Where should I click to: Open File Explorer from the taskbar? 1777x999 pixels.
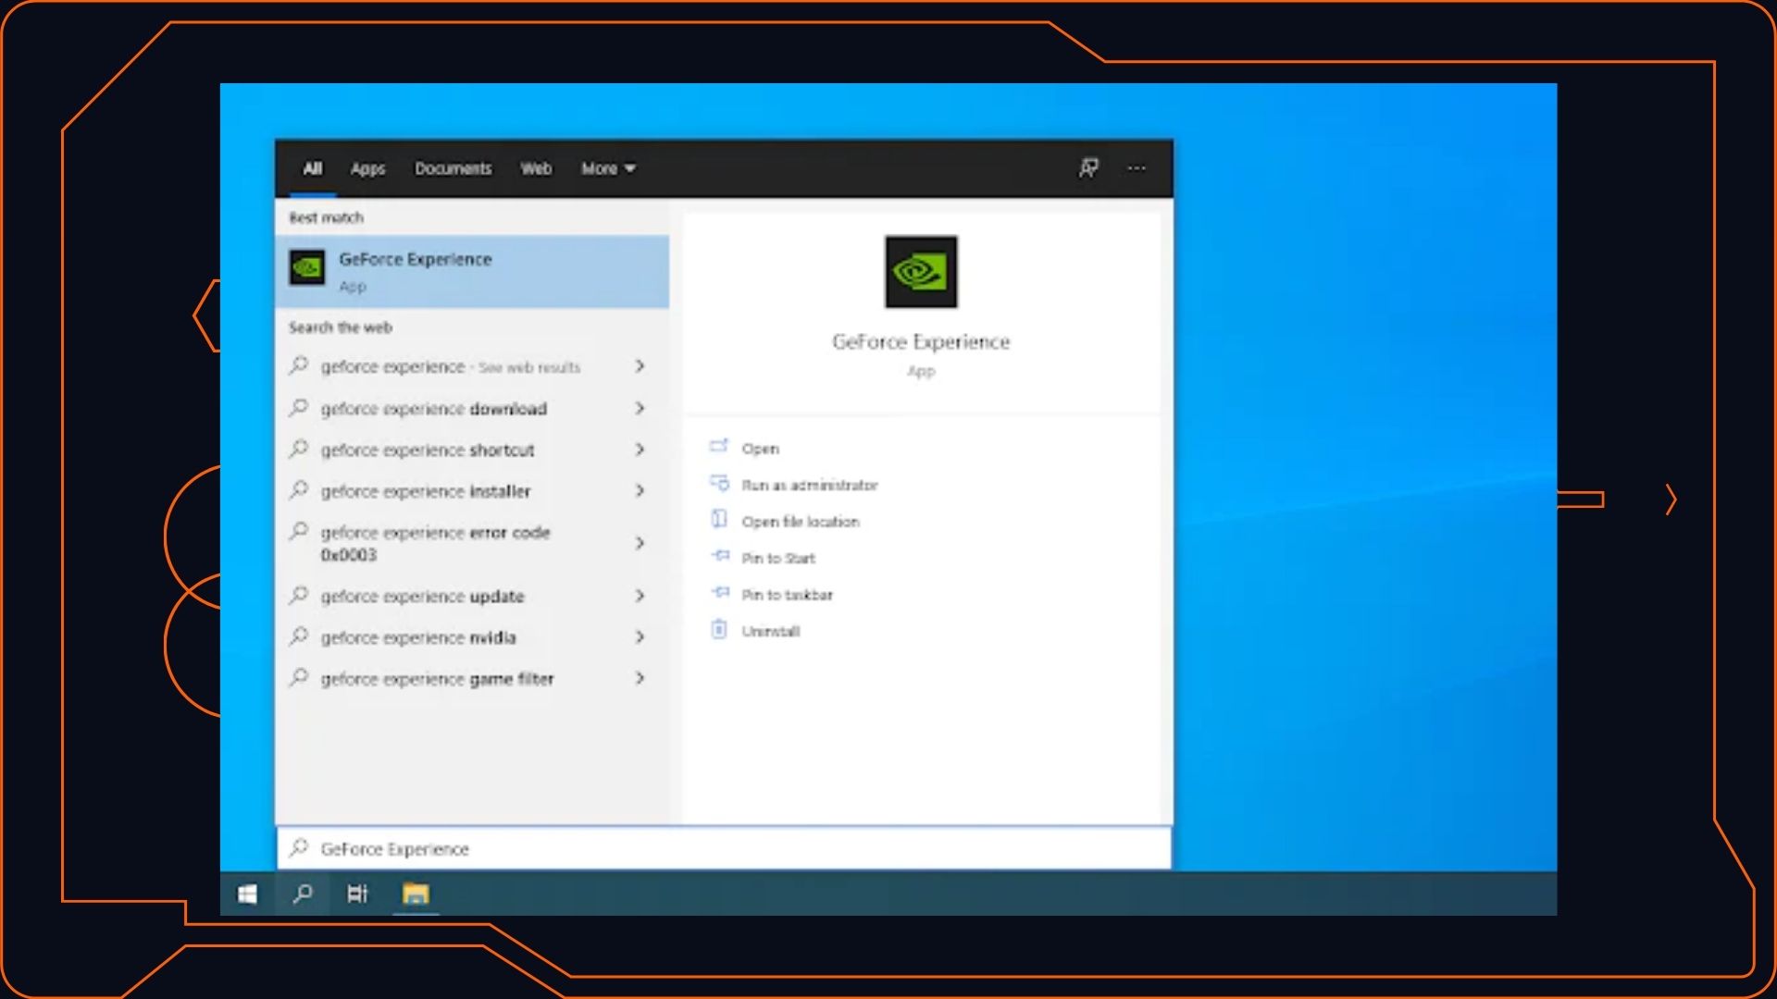click(416, 894)
